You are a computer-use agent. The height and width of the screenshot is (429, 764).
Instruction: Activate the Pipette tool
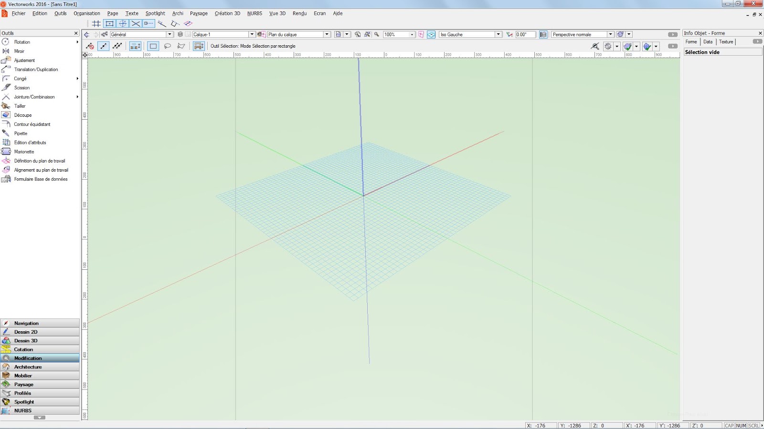point(20,133)
